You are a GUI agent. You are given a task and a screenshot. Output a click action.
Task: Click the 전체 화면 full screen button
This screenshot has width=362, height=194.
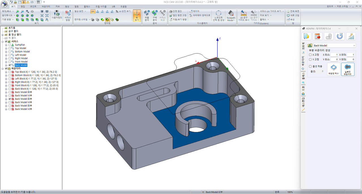pyautogui.click(x=293, y=11)
